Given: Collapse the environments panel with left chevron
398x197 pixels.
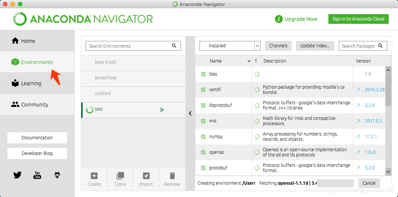Looking at the screenshot, I should pos(190,114).
